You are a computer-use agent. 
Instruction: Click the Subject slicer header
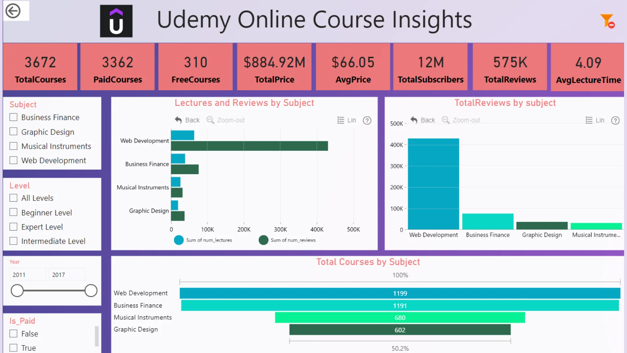click(x=23, y=105)
